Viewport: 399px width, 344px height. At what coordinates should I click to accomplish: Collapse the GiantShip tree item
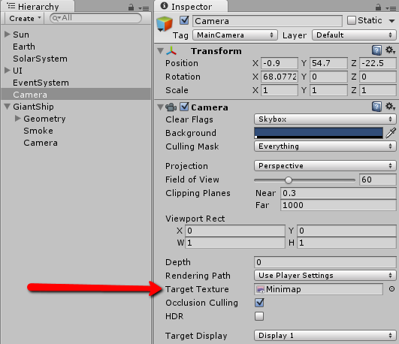point(8,107)
